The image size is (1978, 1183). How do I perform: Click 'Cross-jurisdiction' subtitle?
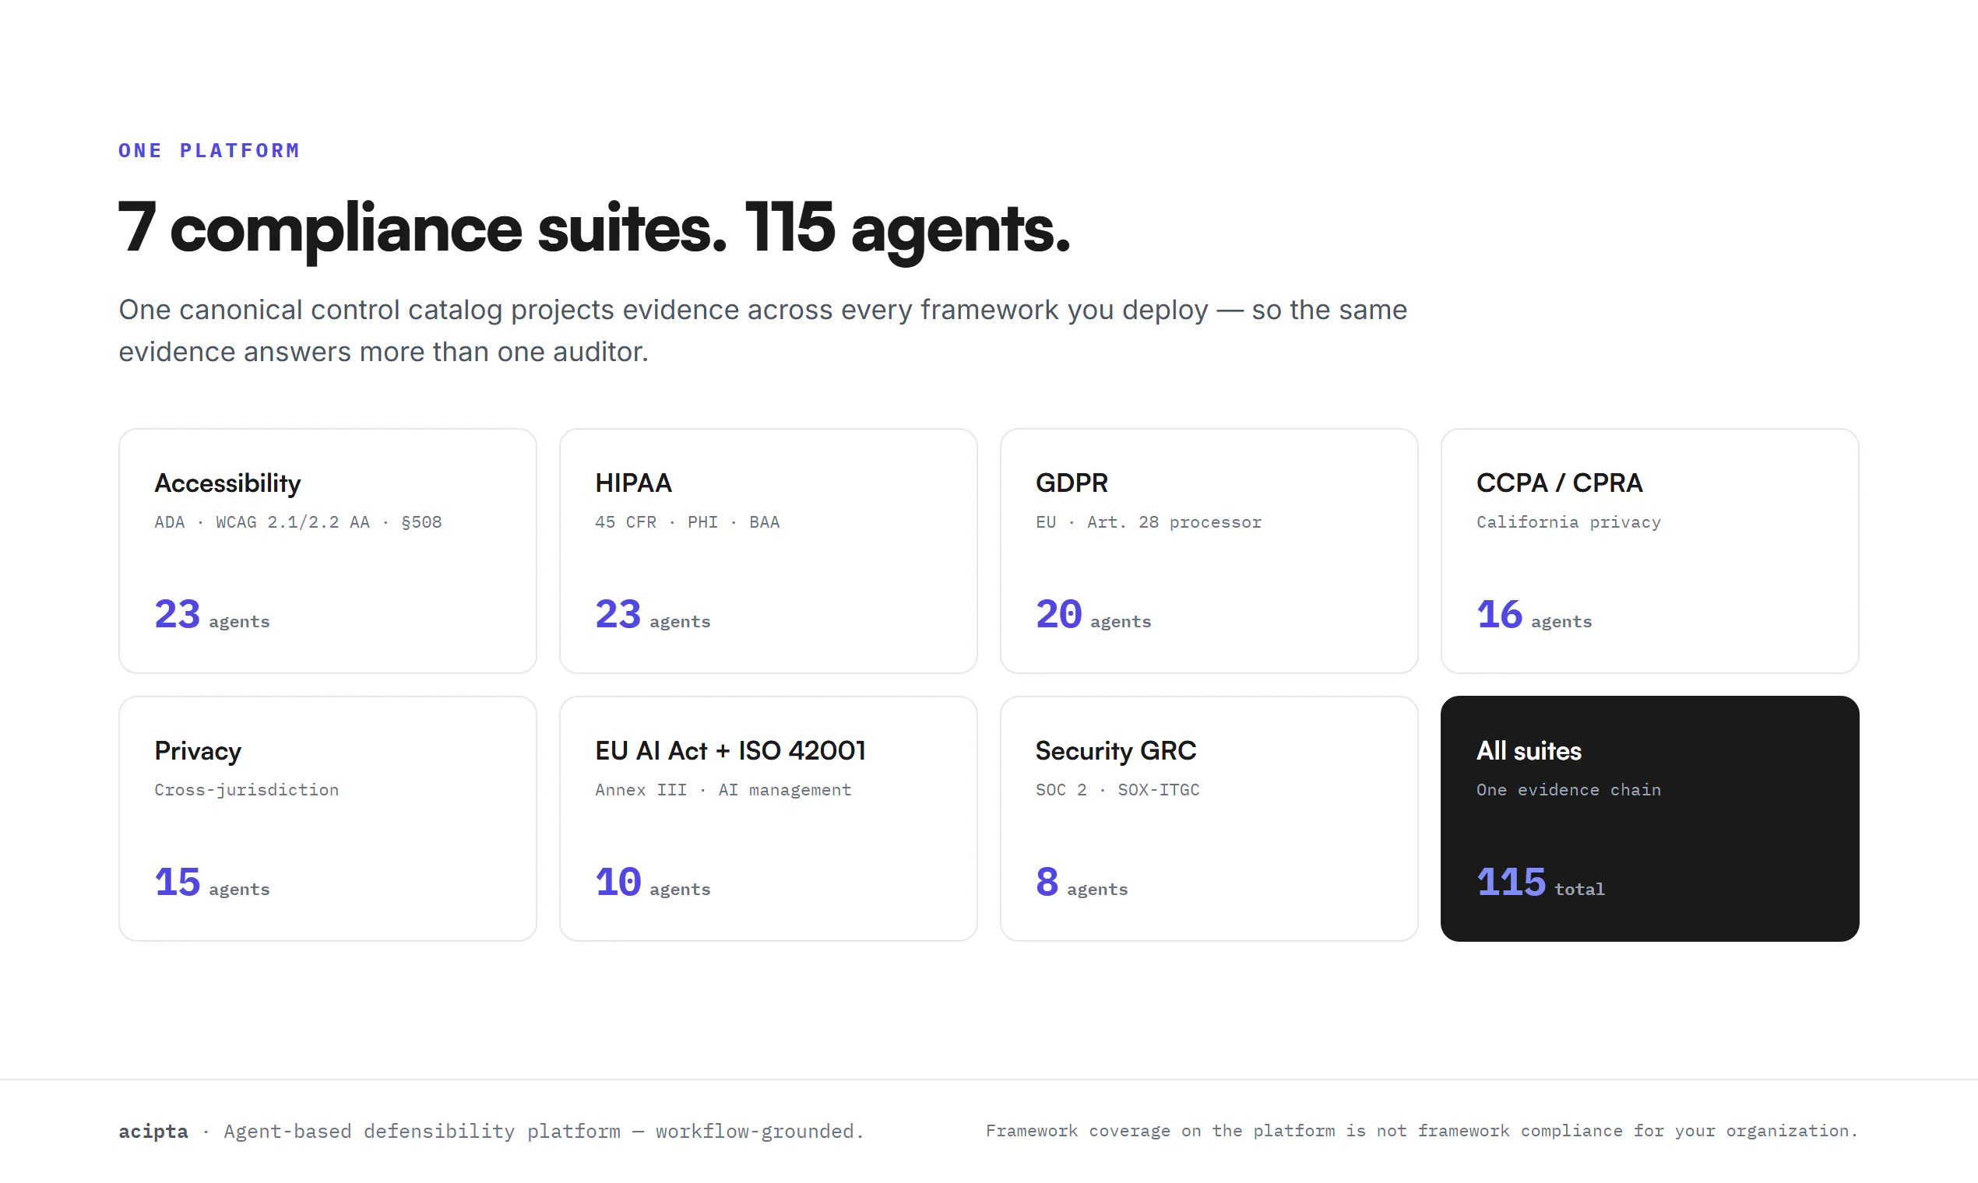point(246,790)
